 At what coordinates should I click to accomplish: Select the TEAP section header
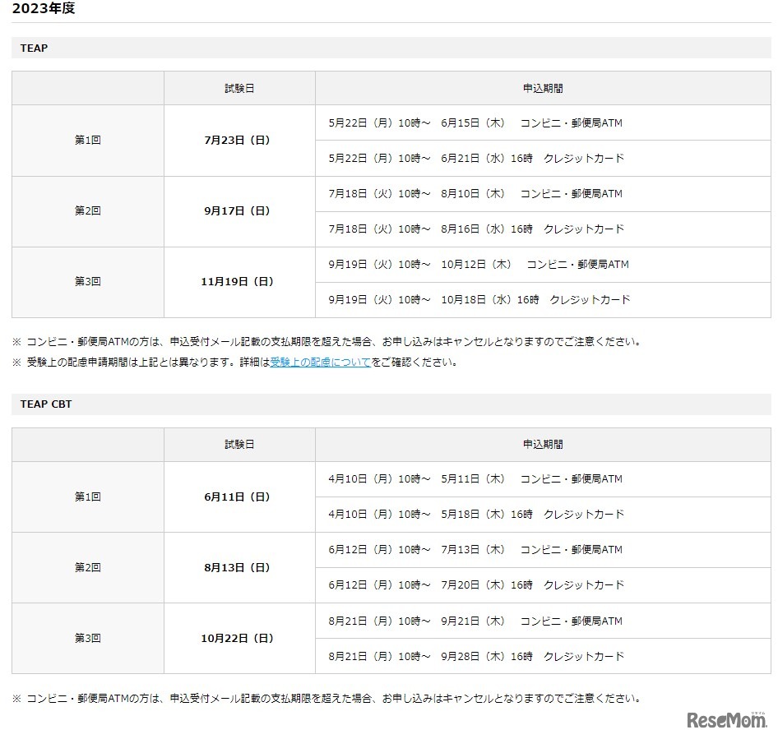tap(391, 48)
